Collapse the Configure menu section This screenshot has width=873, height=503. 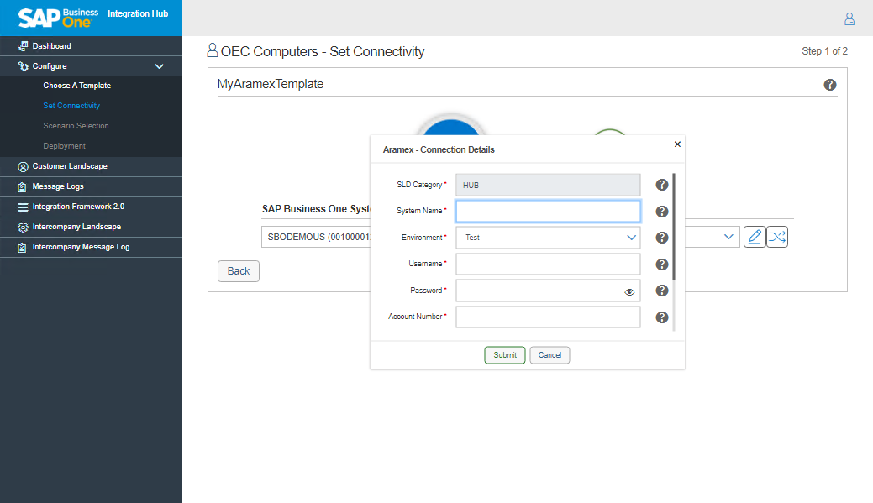[x=159, y=66]
